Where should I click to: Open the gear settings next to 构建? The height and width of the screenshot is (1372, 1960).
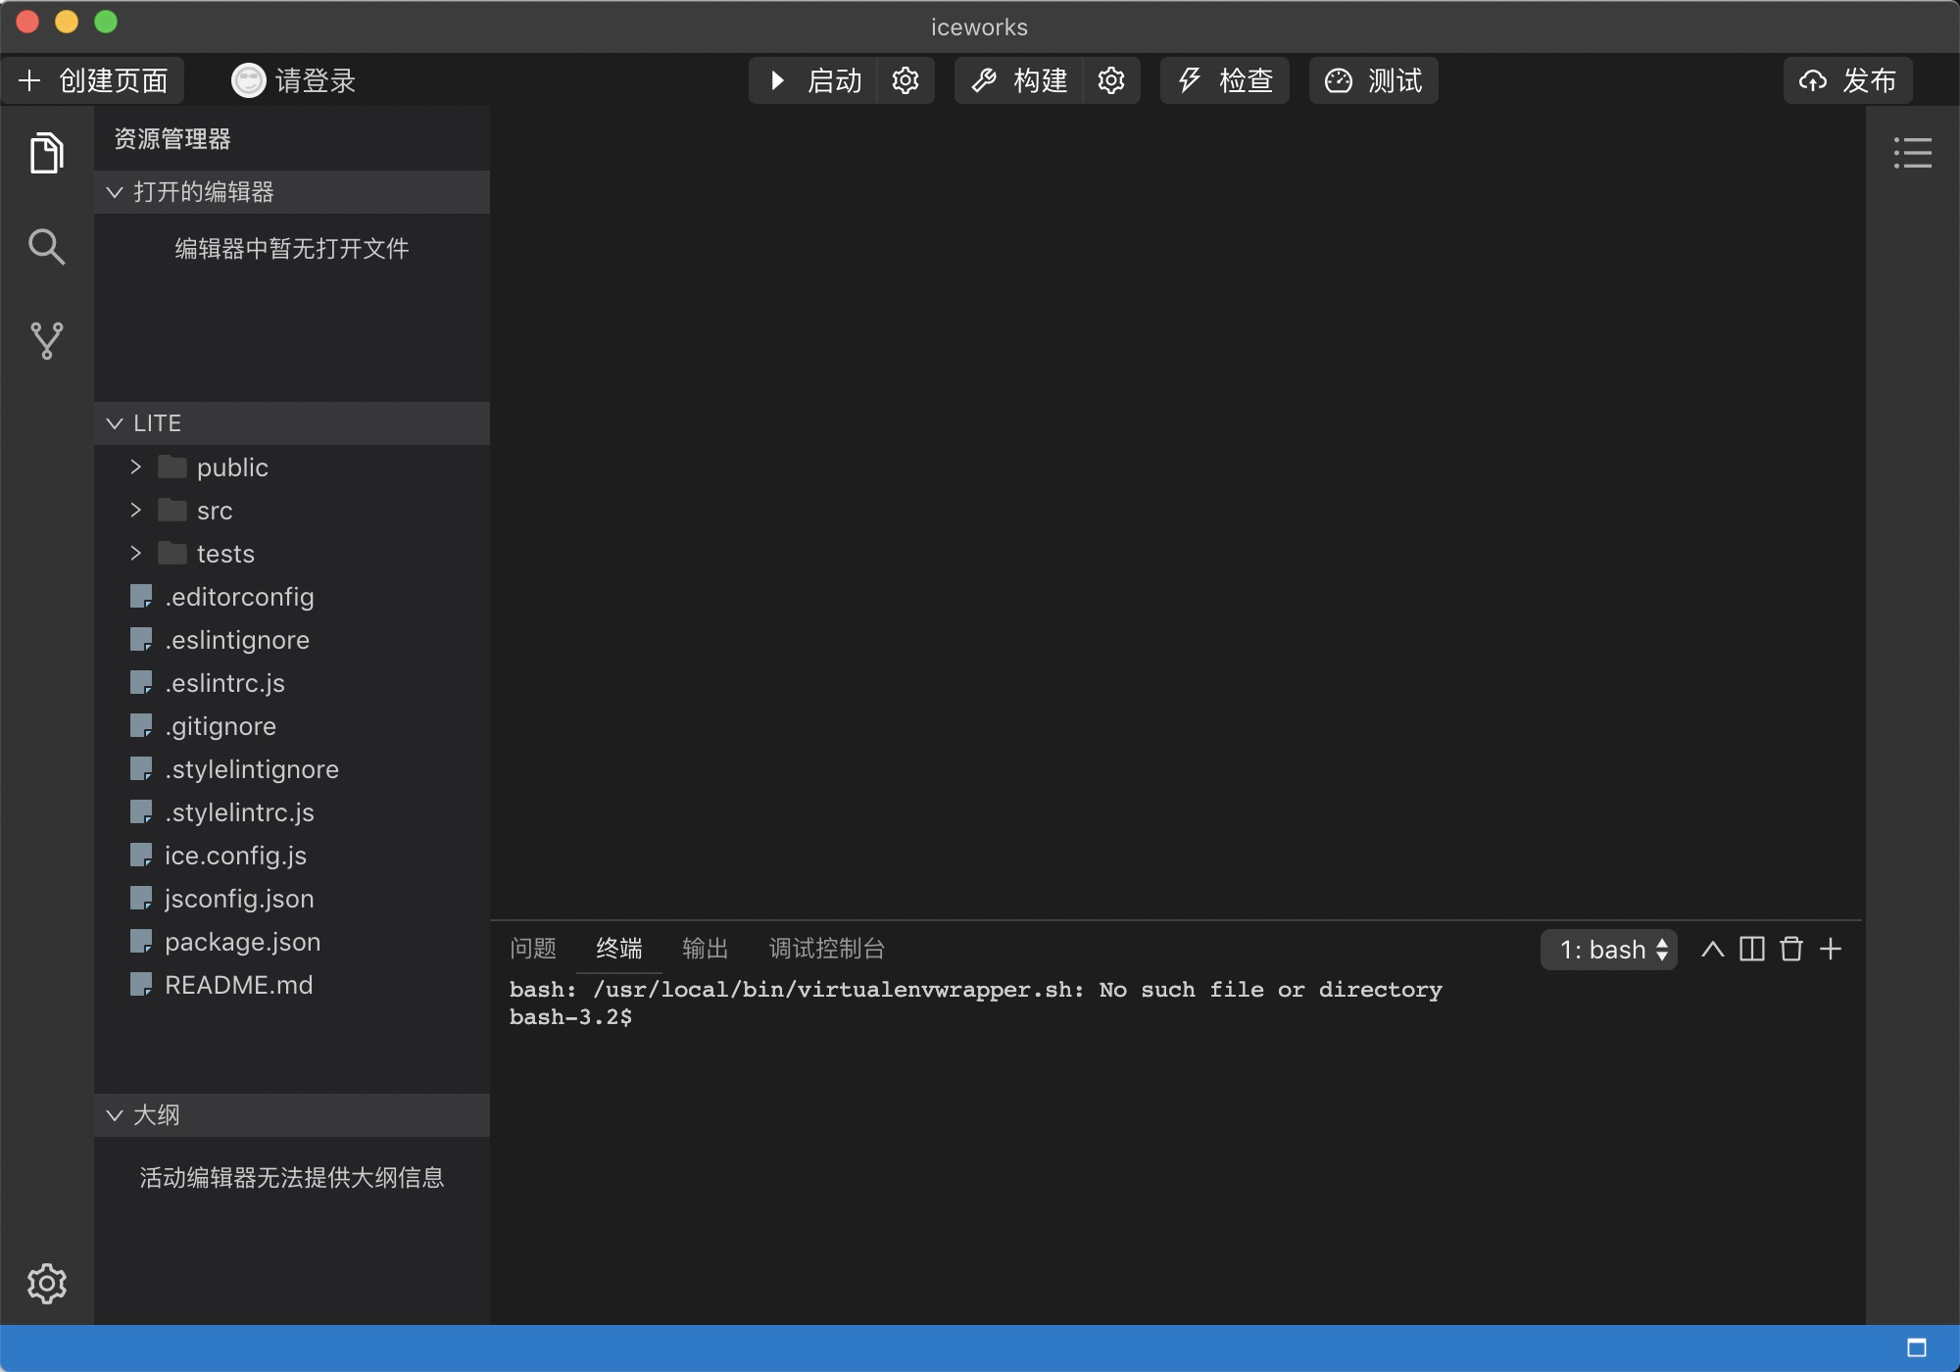click(x=1111, y=80)
